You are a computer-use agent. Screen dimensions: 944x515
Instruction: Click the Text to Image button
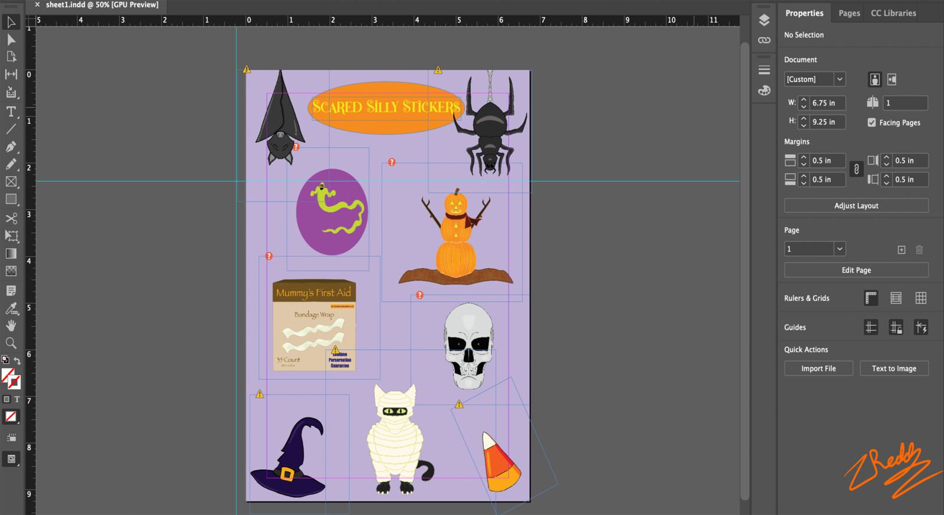pos(894,368)
